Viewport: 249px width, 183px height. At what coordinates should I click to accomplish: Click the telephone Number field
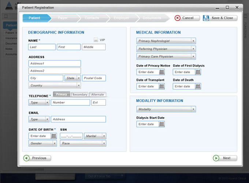pos(70,102)
